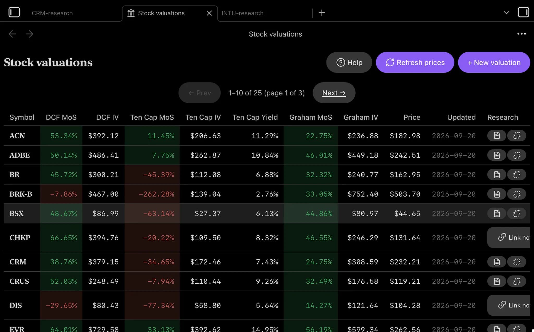This screenshot has width=534, height=332.
Task: Click the Ten Cap Yield column header
Action: coord(255,117)
